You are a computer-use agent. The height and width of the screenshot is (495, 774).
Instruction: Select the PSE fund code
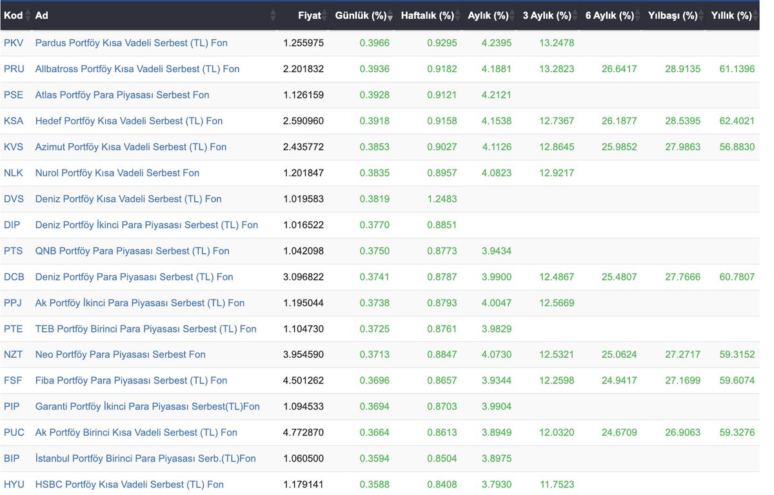(x=14, y=95)
